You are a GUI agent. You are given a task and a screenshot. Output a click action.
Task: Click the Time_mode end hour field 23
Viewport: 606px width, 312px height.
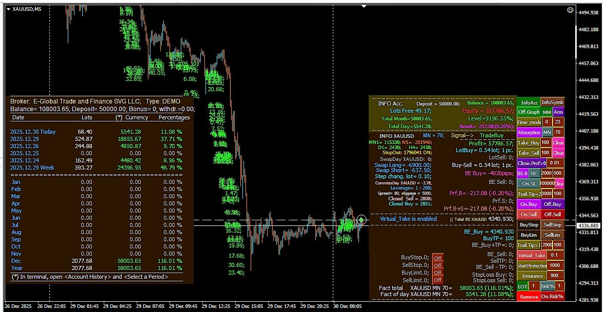click(x=558, y=122)
